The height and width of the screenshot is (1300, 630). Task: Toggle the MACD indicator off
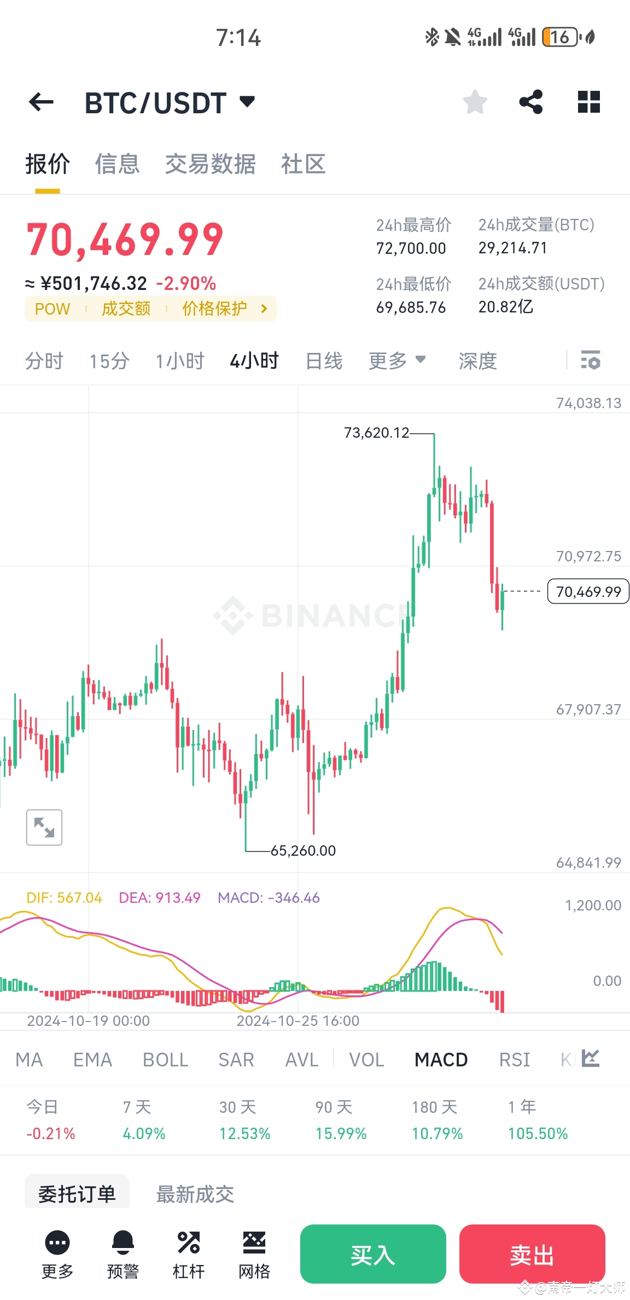pos(441,1059)
